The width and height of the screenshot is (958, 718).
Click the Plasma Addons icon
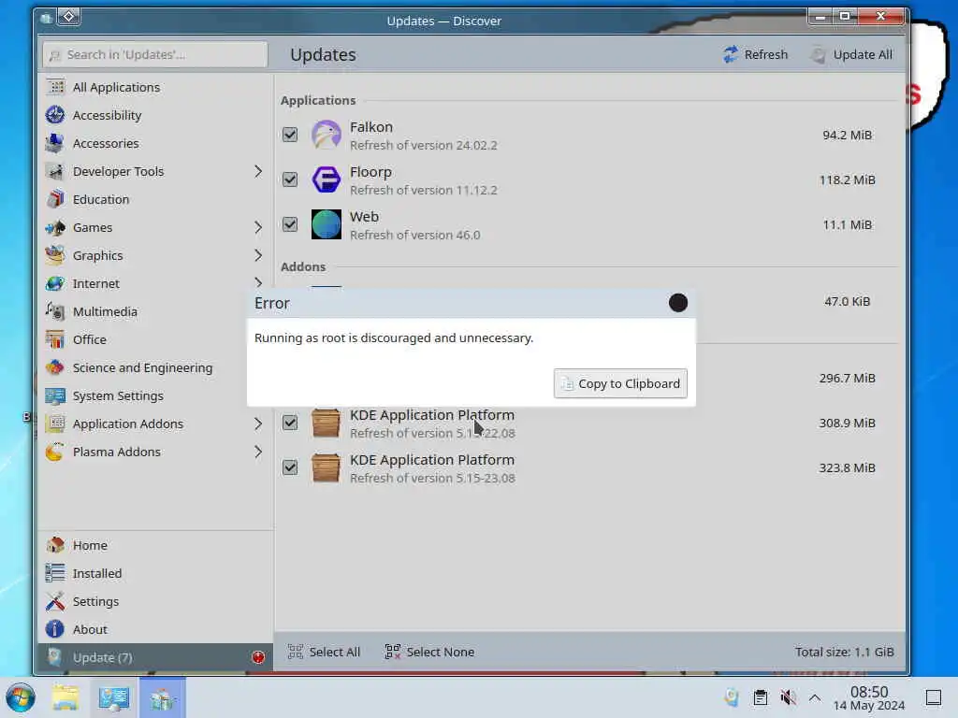[55, 452]
